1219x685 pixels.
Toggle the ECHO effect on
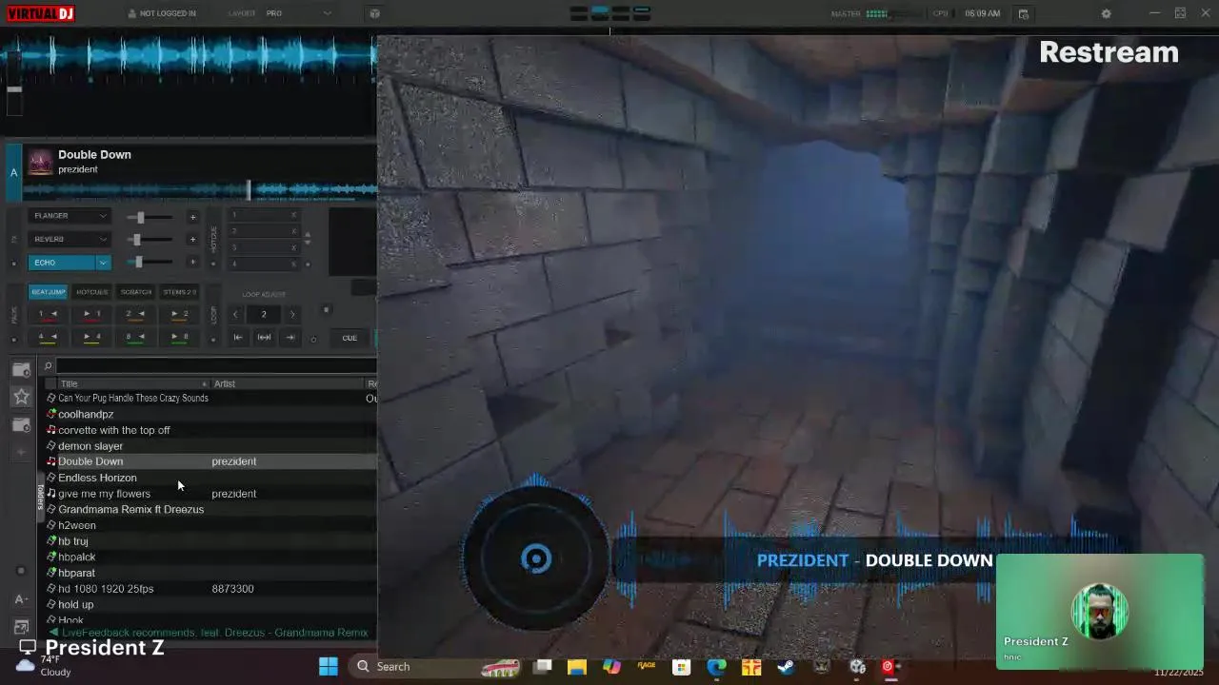[x=61, y=263]
